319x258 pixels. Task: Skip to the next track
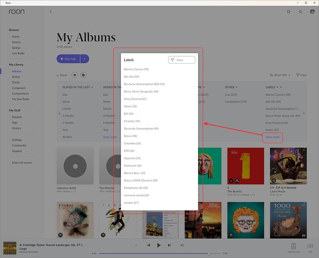pyautogui.click(x=170, y=246)
